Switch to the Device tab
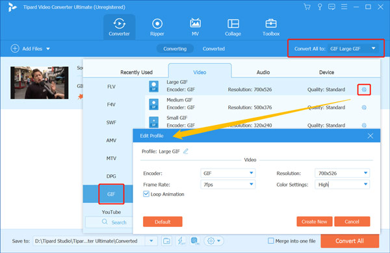 (x=326, y=72)
